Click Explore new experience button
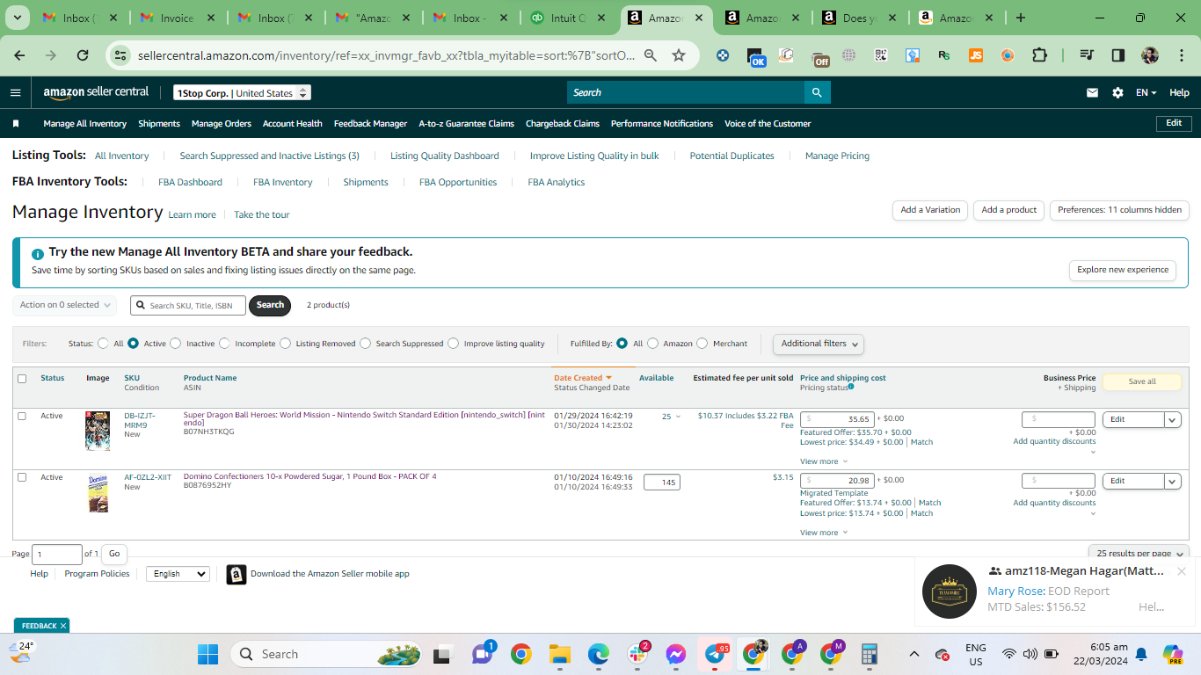1201x675 pixels. [1123, 270]
